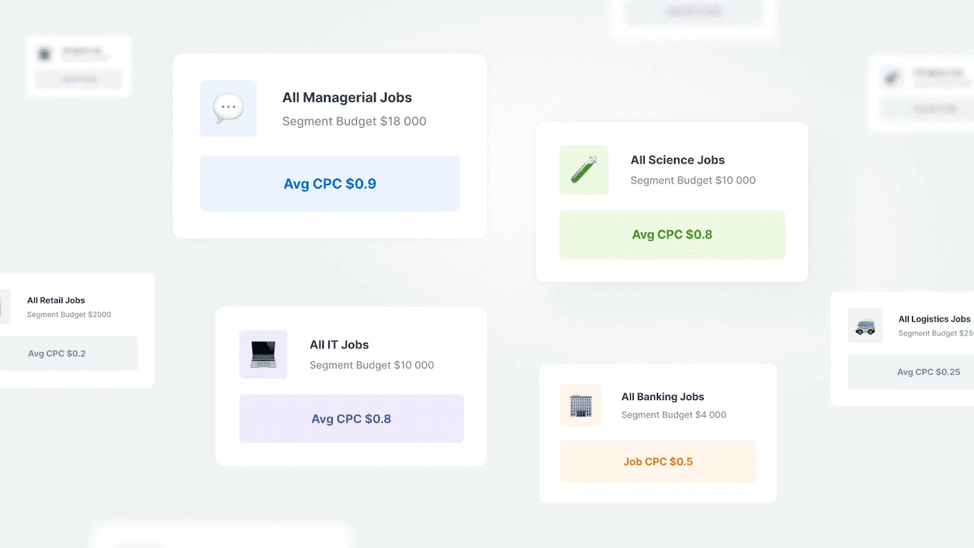The width and height of the screenshot is (974, 548).
Task: Open the All Managerial Jobs title
Action: 347,97
